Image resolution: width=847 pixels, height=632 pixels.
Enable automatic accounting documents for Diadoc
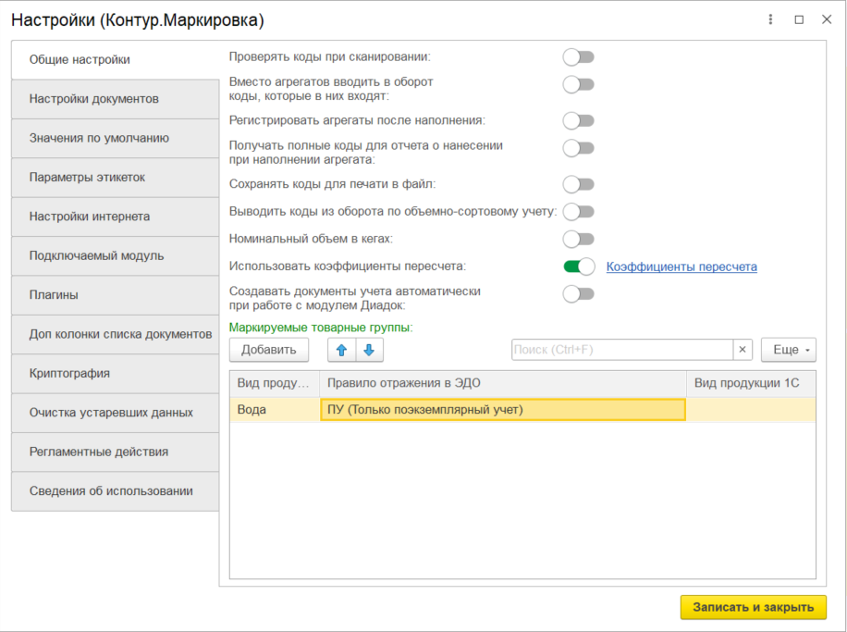[579, 294]
